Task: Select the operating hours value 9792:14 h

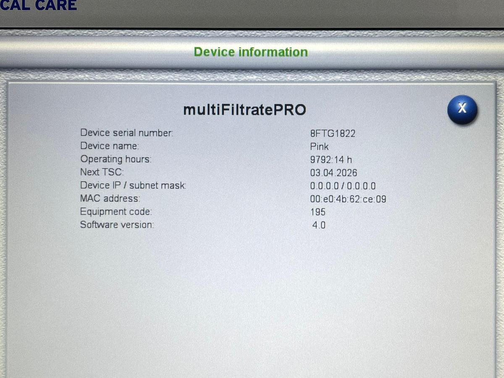Action: click(330, 160)
